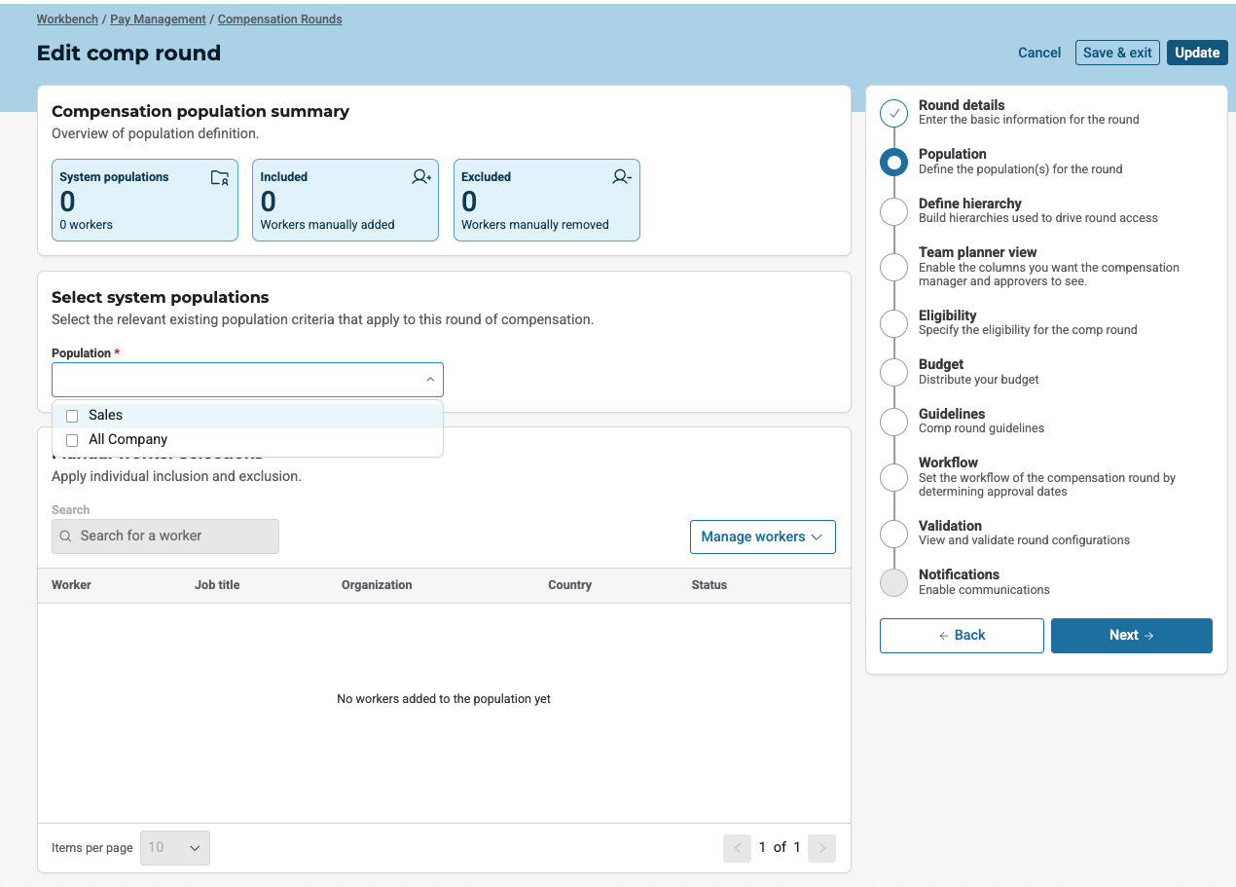Screen dimensions: 1236x887
Task: Click the Search for a worker field
Action: coord(175,536)
